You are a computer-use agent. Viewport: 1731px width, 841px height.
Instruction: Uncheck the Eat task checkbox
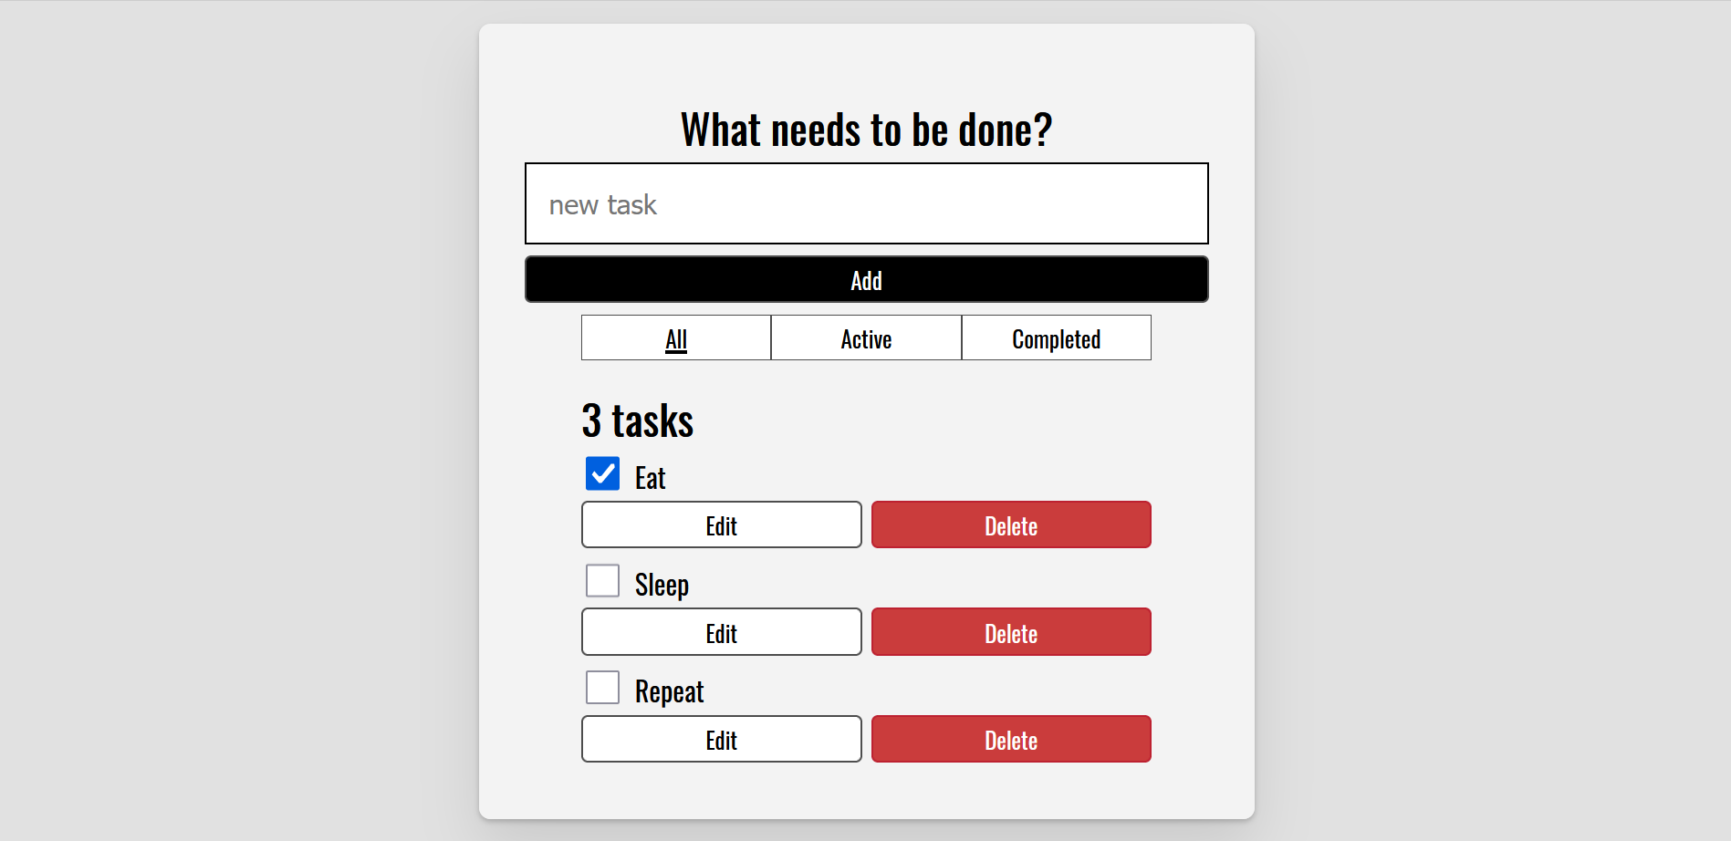[x=602, y=473]
